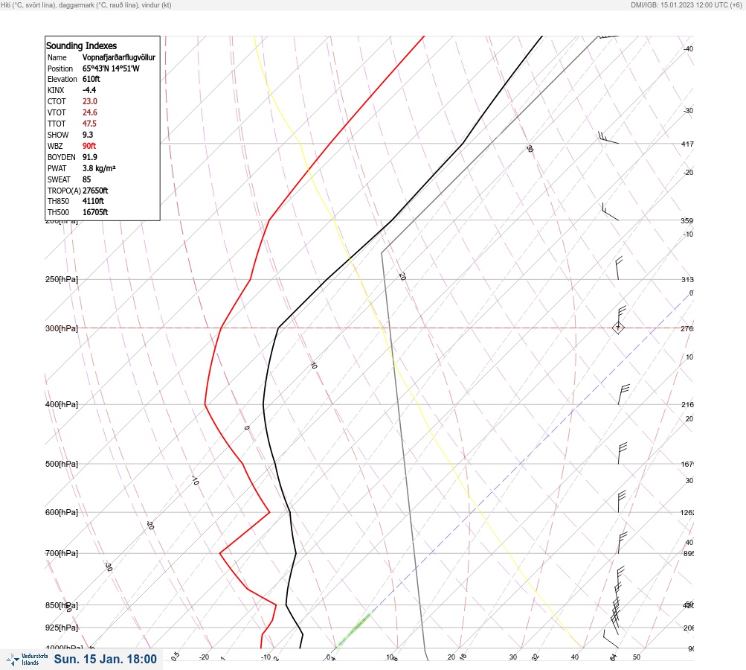Click the PWAT value 3.8 kg/m²
The height and width of the screenshot is (670, 746).
point(99,168)
